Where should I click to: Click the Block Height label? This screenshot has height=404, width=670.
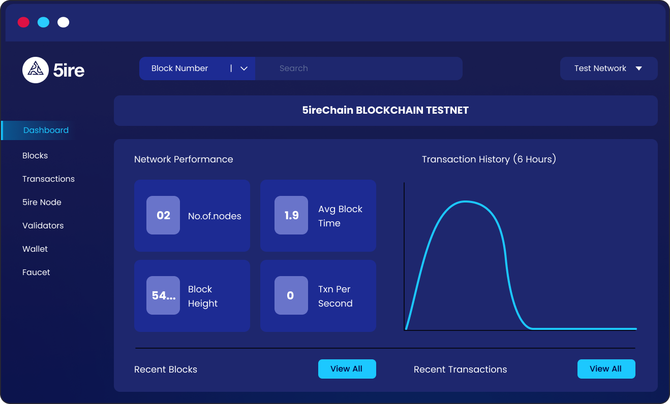click(203, 296)
